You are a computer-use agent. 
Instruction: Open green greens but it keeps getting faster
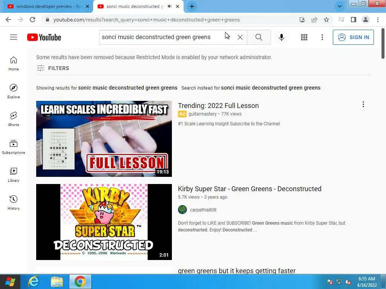237,271
